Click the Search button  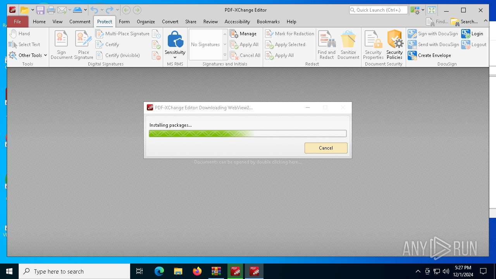465,22
